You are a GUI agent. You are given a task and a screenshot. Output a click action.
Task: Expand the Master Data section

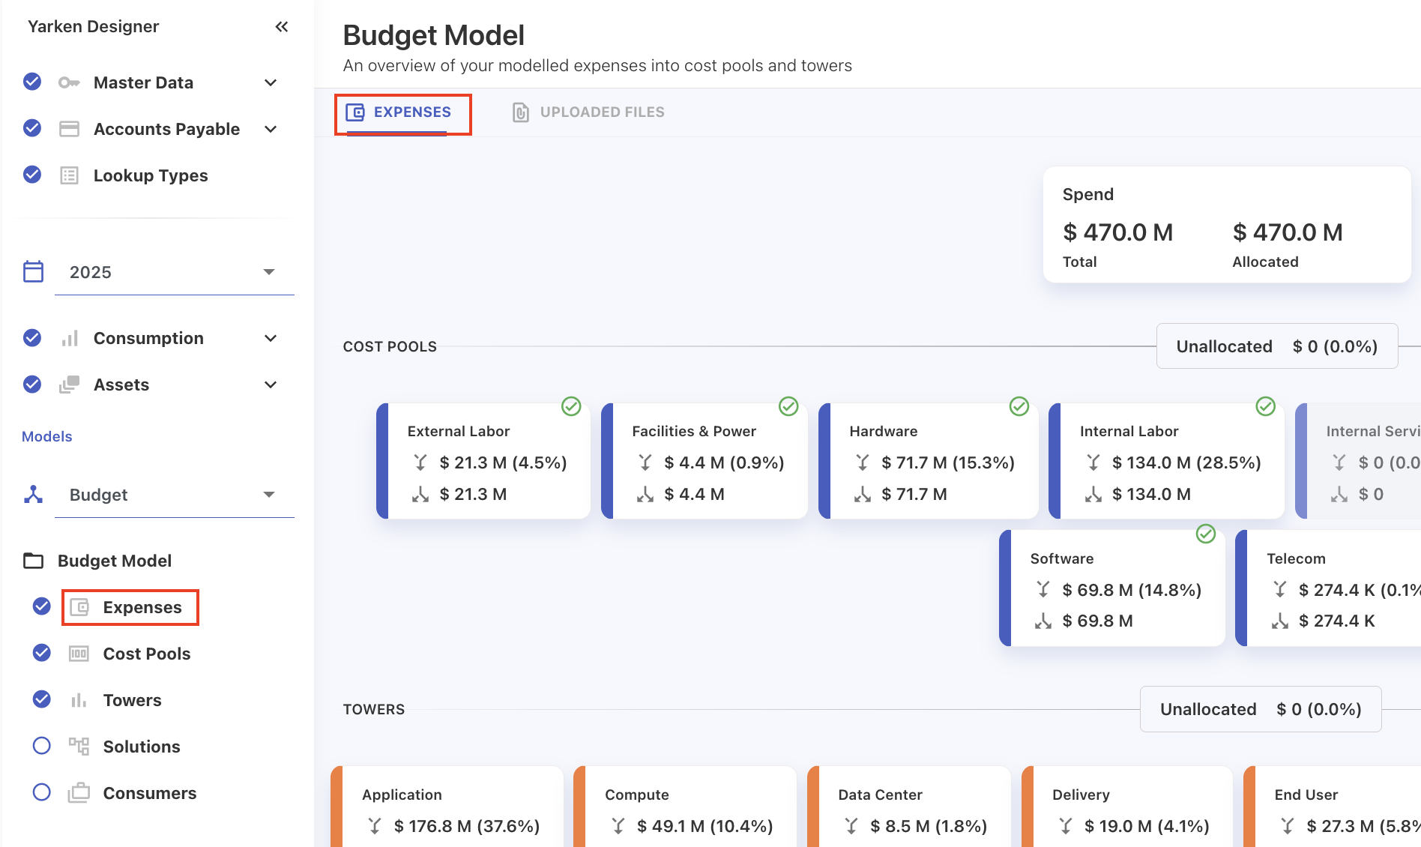[x=271, y=82]
